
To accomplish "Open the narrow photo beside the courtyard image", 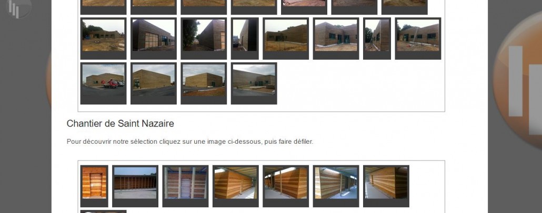I will [x=377, y=39].
